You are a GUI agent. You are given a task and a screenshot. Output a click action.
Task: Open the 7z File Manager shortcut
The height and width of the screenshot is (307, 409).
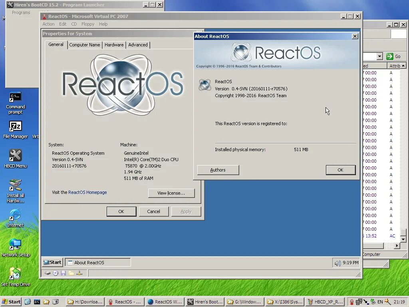[x=16, y=130]
